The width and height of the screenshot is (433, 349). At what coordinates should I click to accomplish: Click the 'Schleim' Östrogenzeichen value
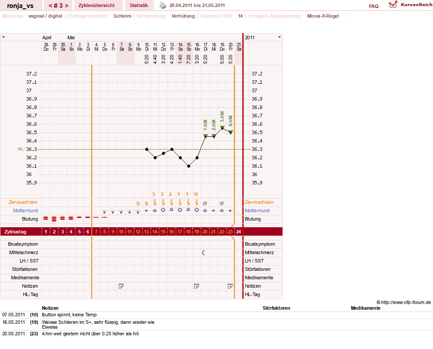122,16
